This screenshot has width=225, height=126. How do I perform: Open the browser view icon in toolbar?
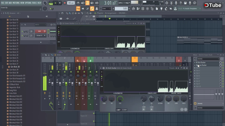[x=152, y=9]
